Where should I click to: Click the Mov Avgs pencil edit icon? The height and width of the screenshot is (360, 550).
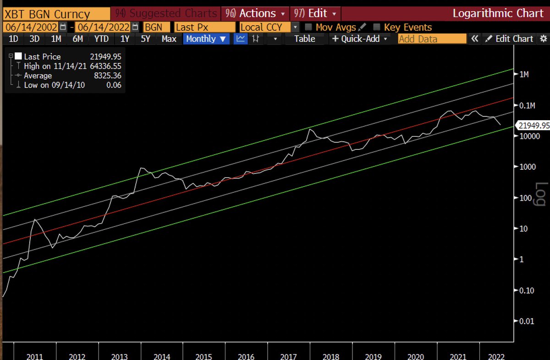click(362, 28)
